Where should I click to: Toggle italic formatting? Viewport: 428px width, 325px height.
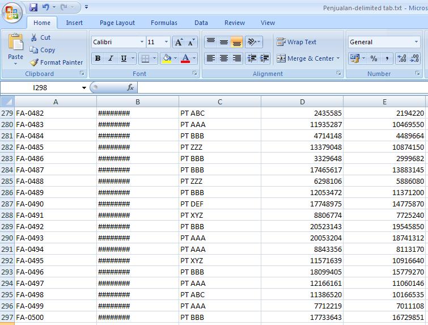(111, 58)
